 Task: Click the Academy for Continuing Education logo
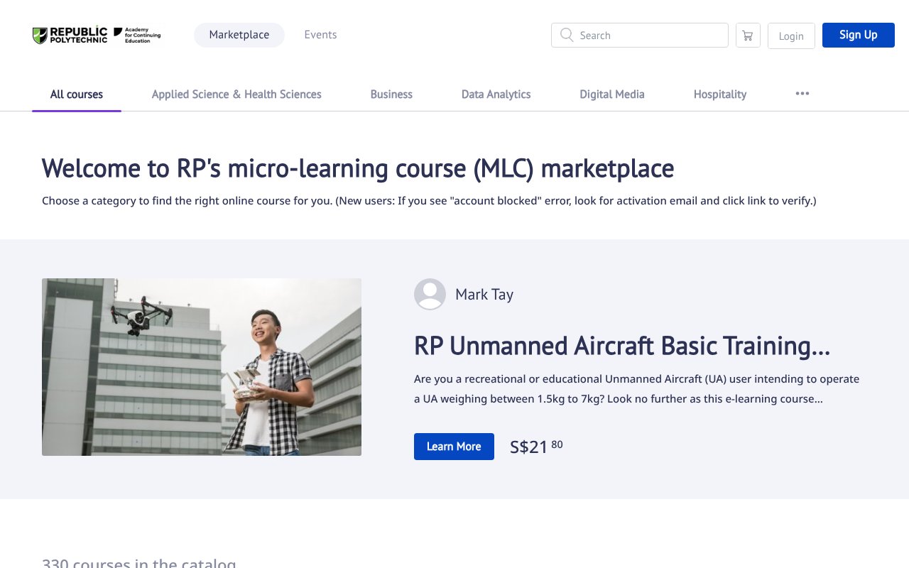[x=138, y=35]
